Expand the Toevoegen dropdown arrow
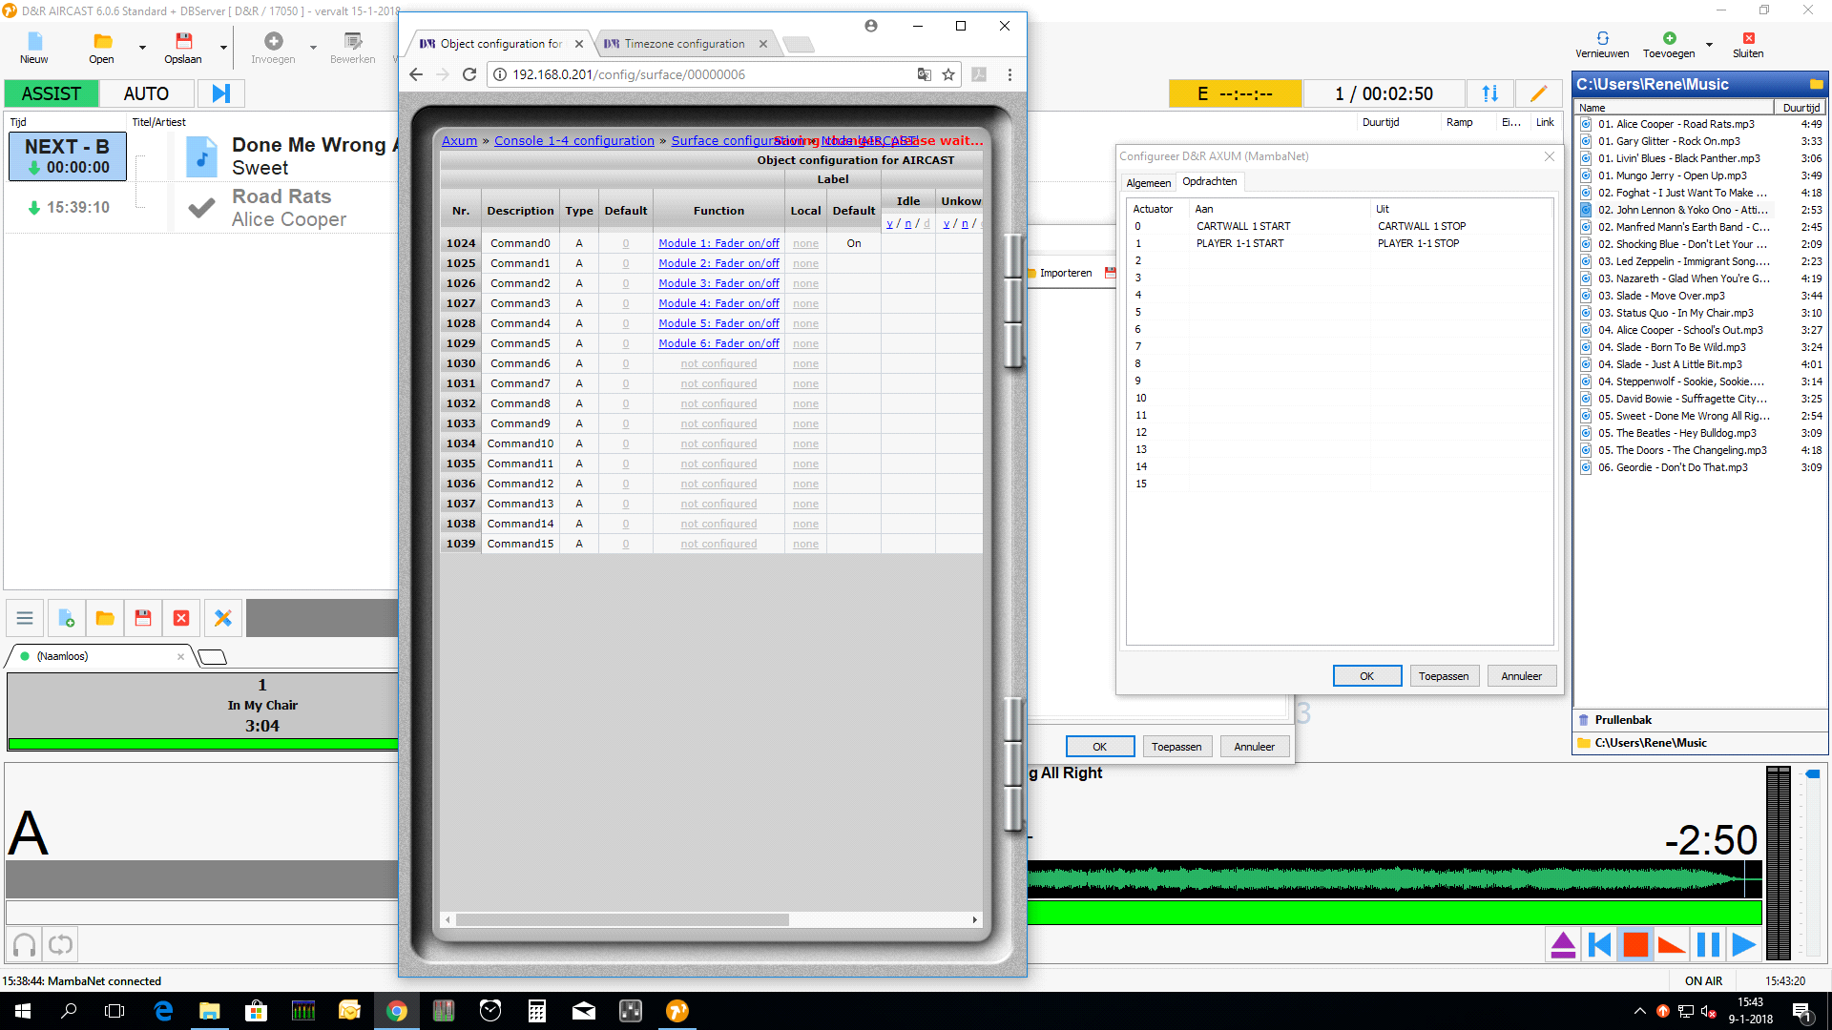 1709,45
